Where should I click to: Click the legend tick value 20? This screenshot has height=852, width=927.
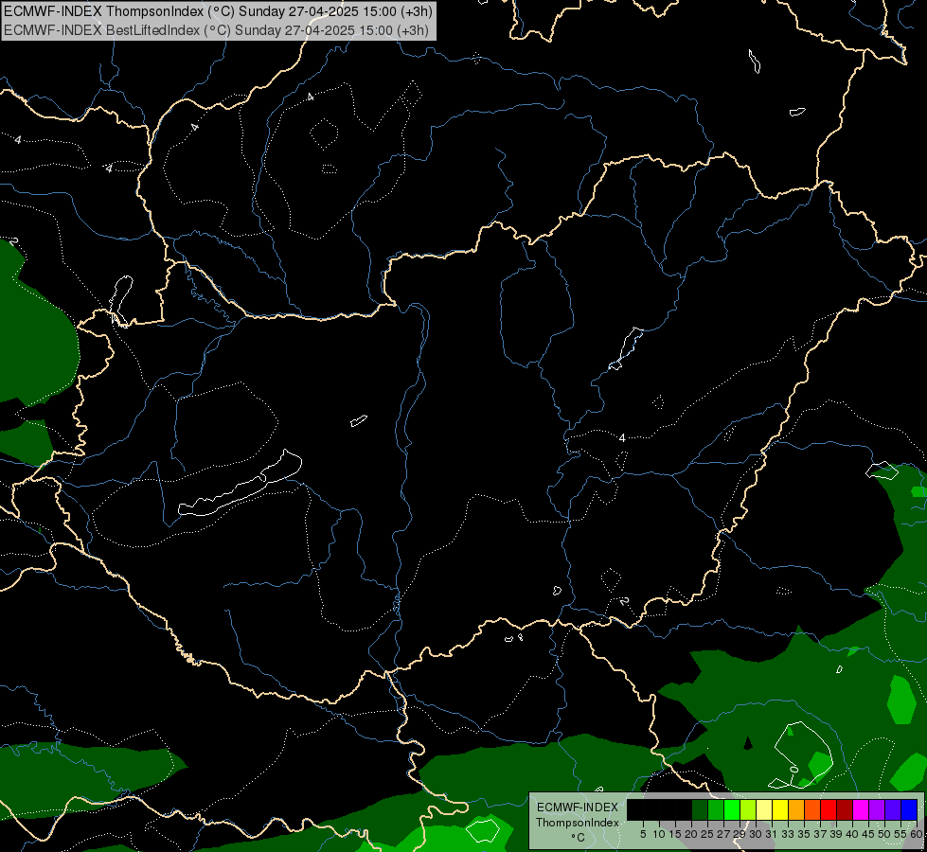pos(691,834)
